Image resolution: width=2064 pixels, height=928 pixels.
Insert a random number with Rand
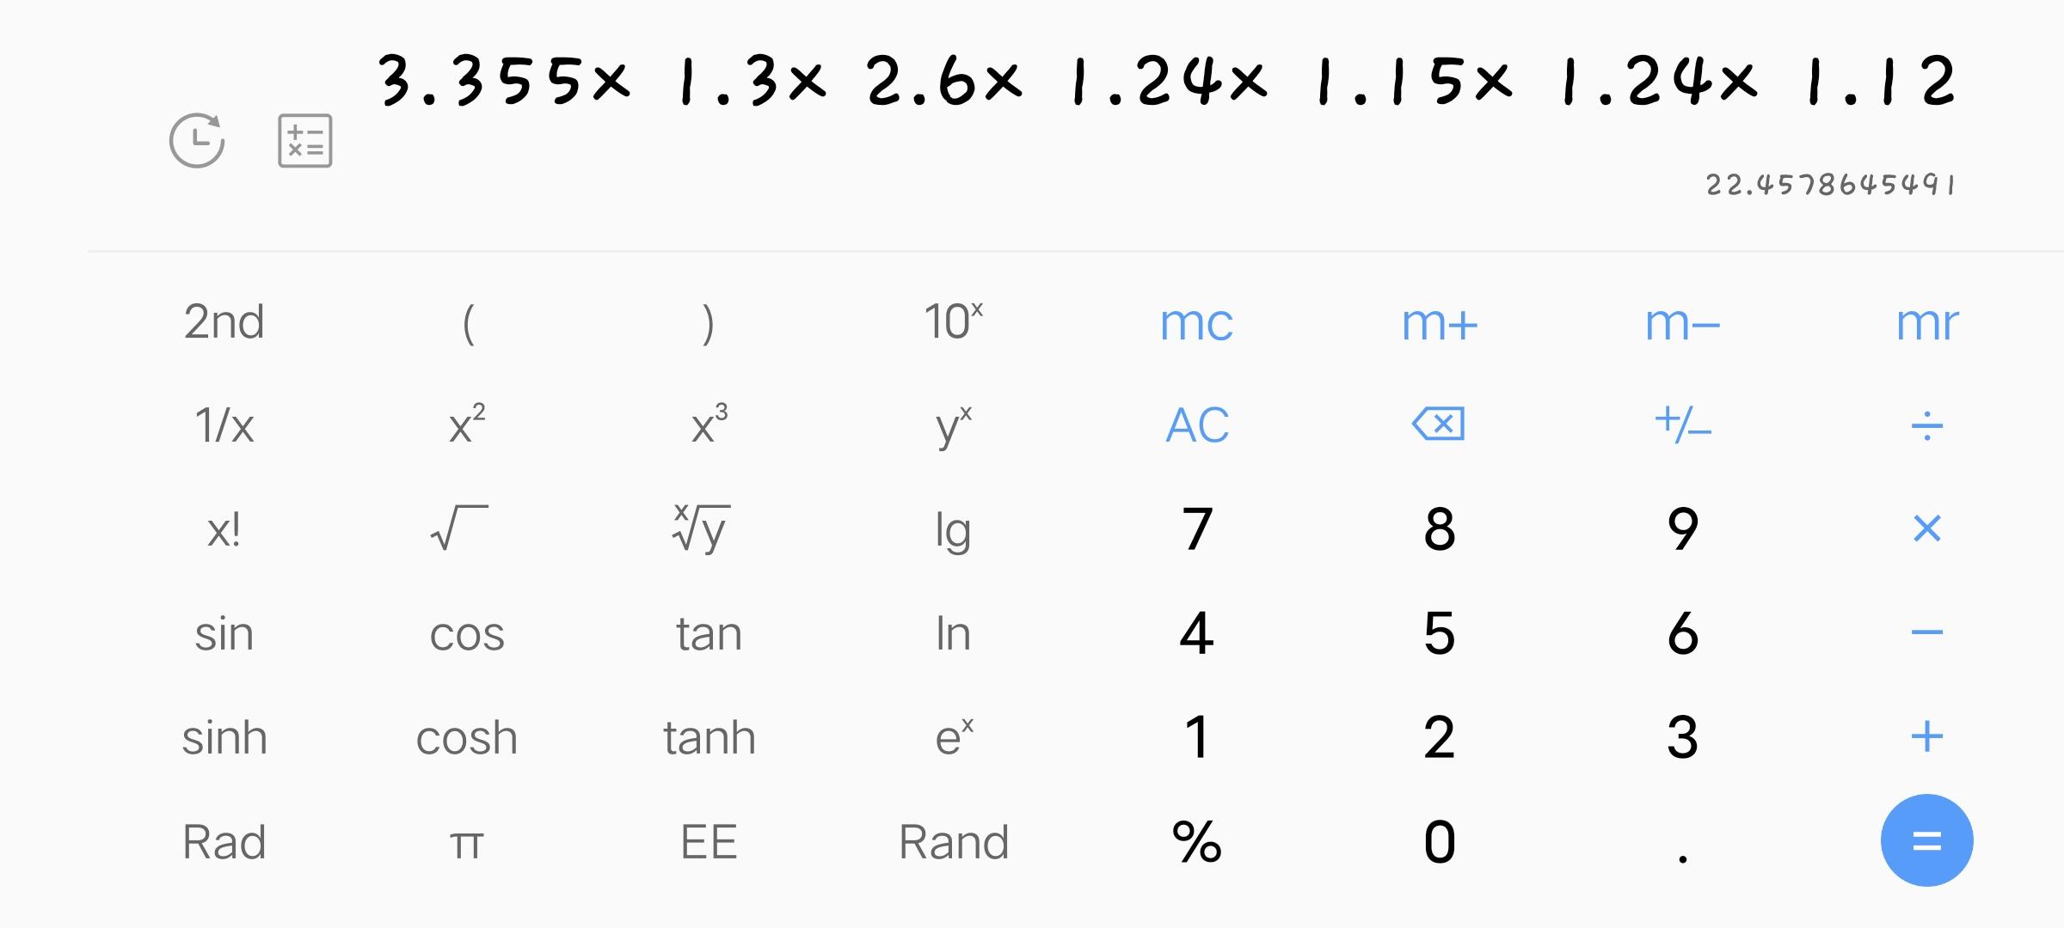954,841
